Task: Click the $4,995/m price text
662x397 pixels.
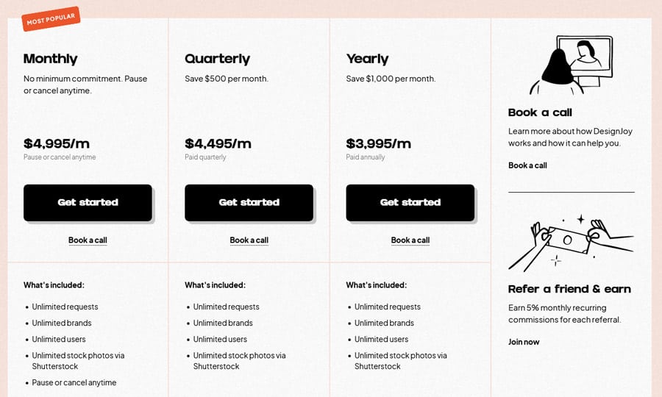Action: [x=57, y=143]
